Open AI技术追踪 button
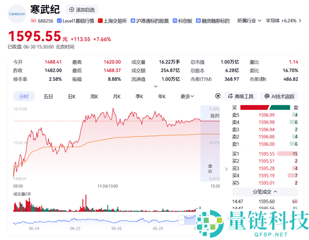Screen dimensions: 309x240 (279, 96)
